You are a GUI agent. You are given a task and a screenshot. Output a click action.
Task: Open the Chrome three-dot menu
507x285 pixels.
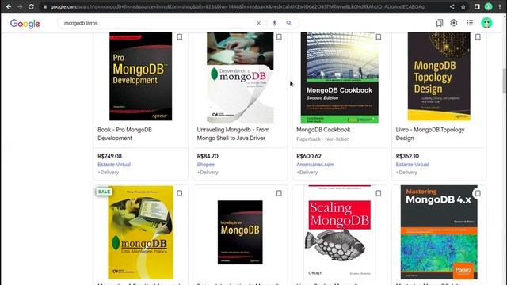click(x=500, y=7)
